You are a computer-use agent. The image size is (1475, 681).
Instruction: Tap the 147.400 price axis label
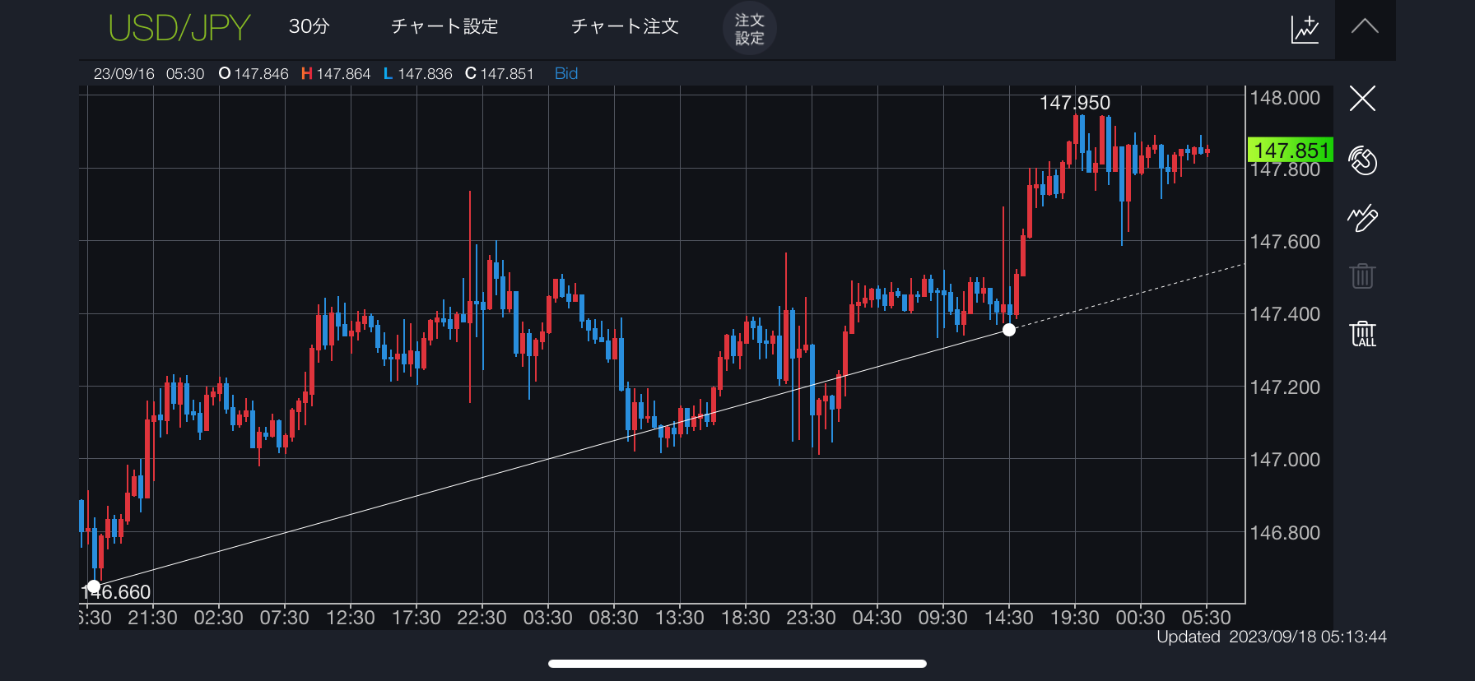[x=1285, y=314]
